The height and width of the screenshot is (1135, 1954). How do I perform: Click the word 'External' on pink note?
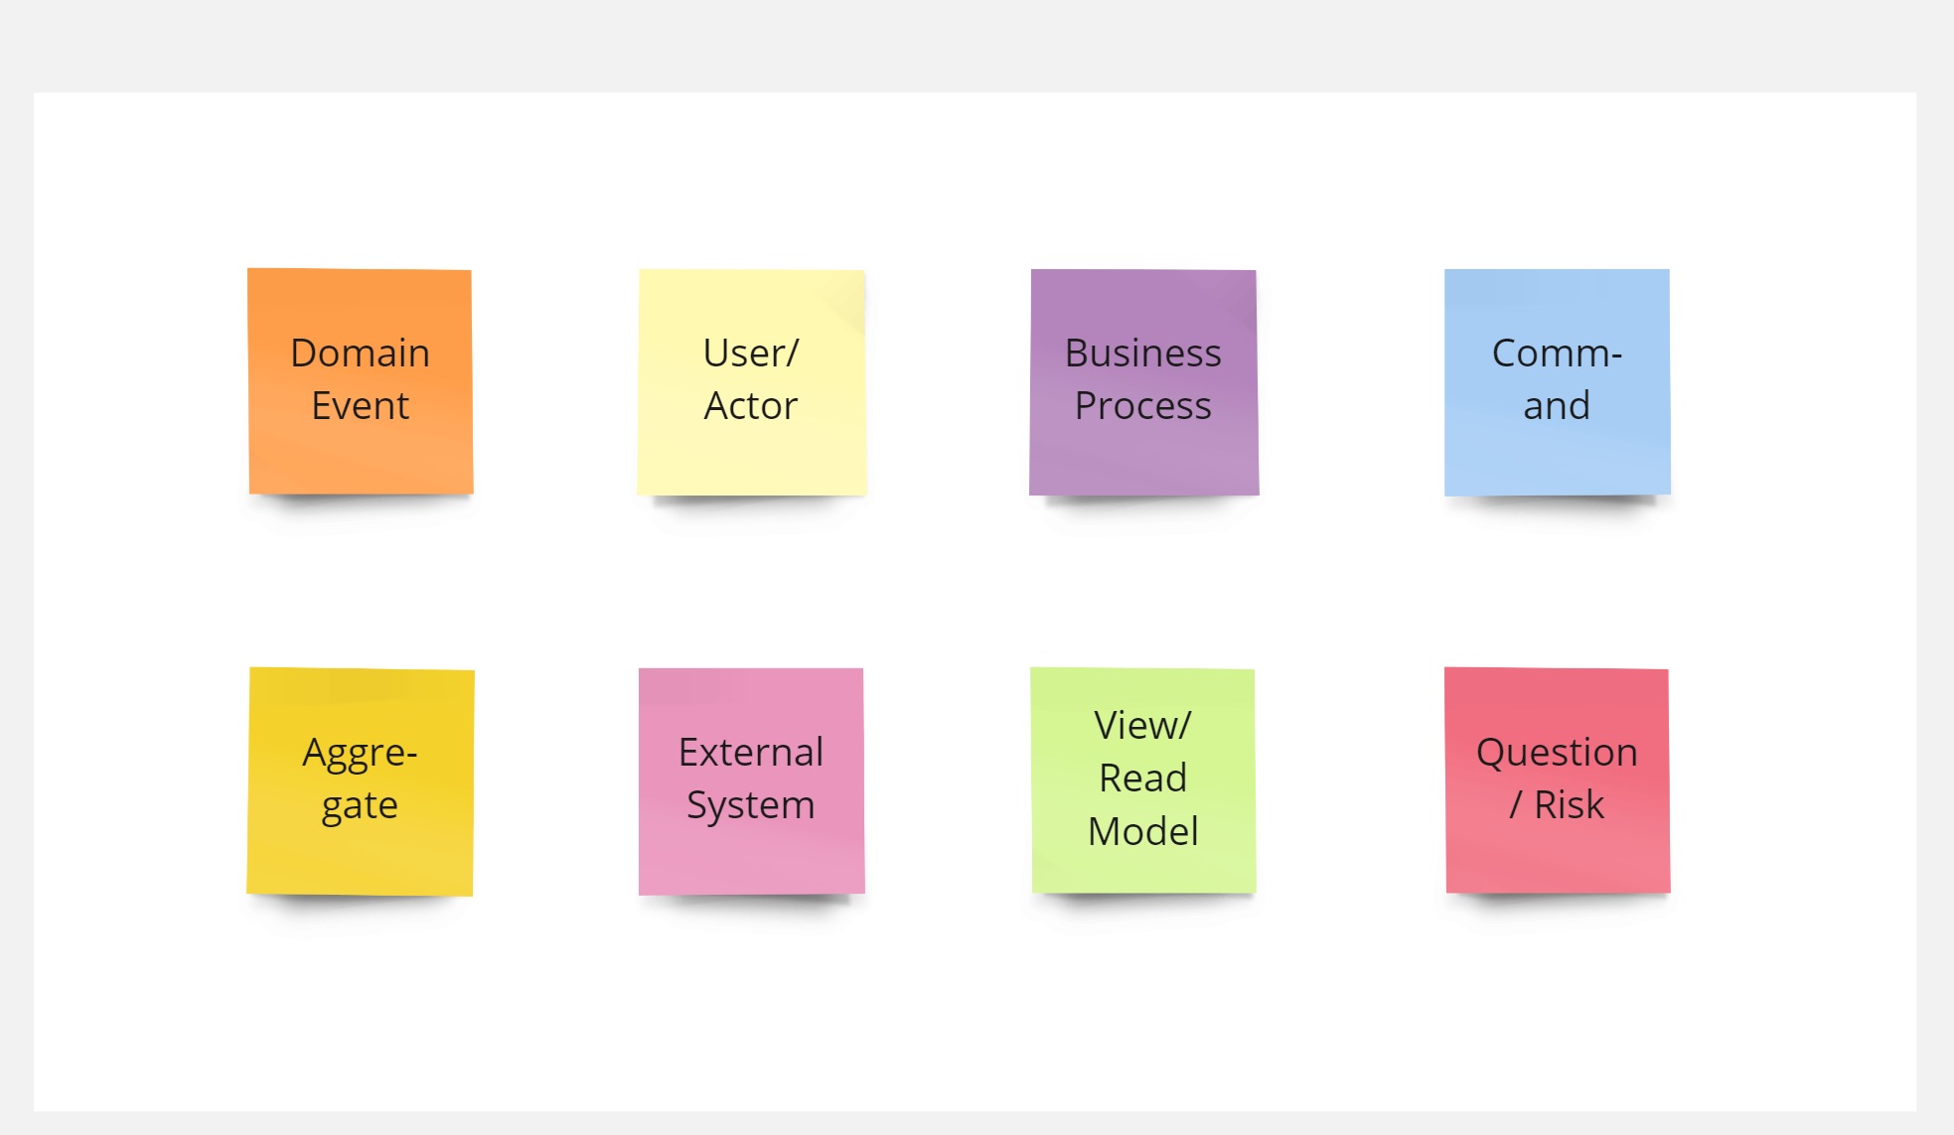(x=751, y=753)
